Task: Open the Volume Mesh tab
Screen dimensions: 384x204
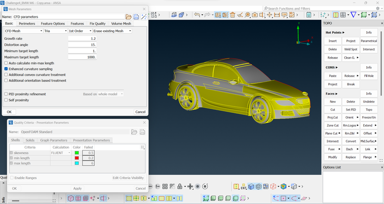Action: click(x=121, y=24)
